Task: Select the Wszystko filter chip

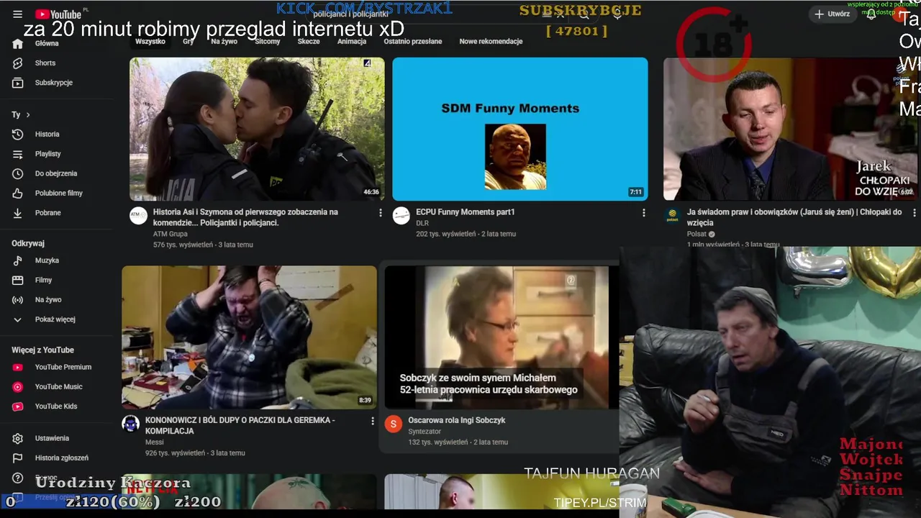Action: [x=150, y=42]
